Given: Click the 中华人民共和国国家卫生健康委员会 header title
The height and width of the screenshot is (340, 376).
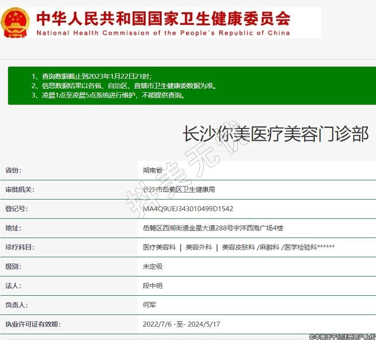Looking at the screenshot, I should point(163,18).
